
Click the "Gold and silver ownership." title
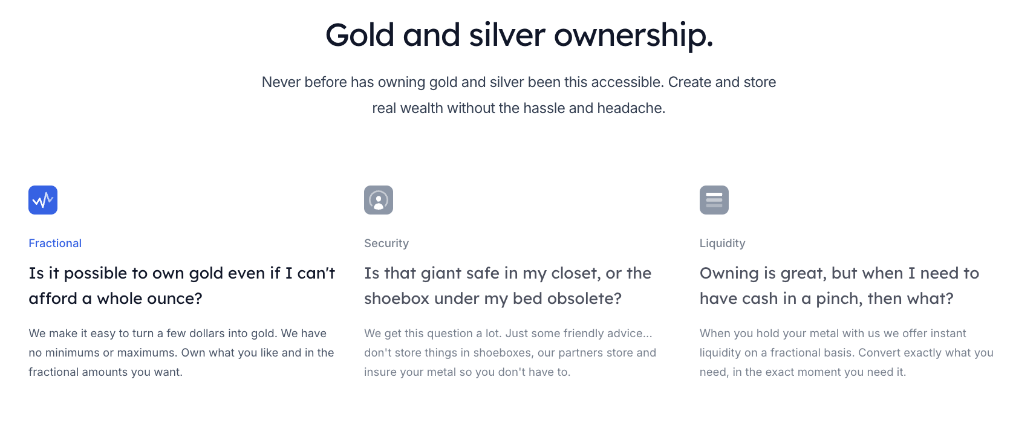click(519, 35)
